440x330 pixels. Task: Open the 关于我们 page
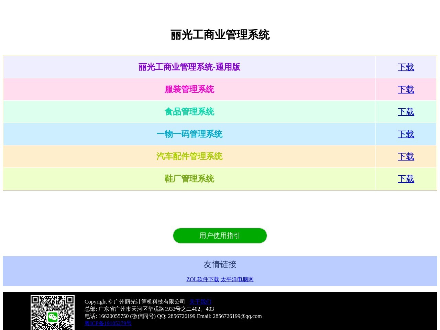tap(200, 301)
